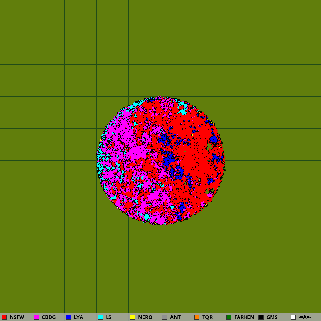The height and width of the screenshot is (321, 321).
Task: Select the CBDG alliance label
Action: (x=48, y=317)
